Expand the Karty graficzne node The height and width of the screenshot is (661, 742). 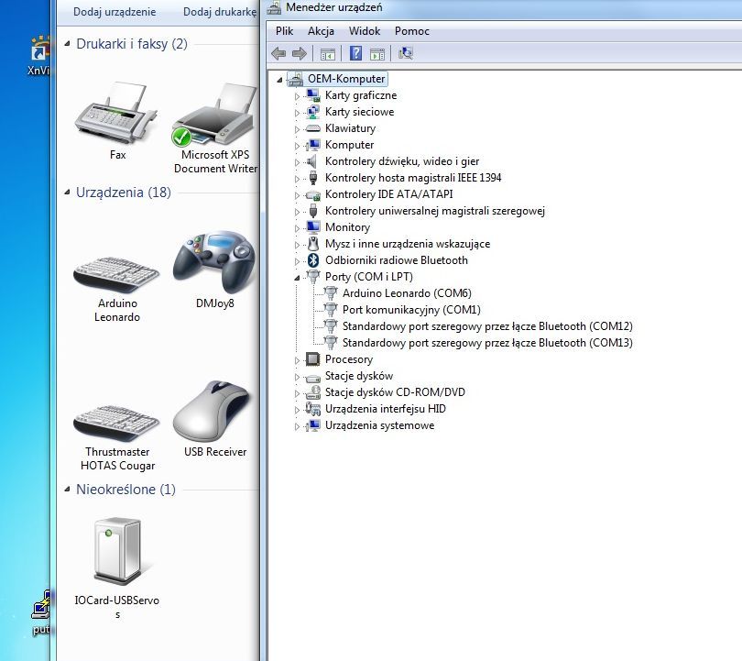pyautogui.click(x=297, y=95)
